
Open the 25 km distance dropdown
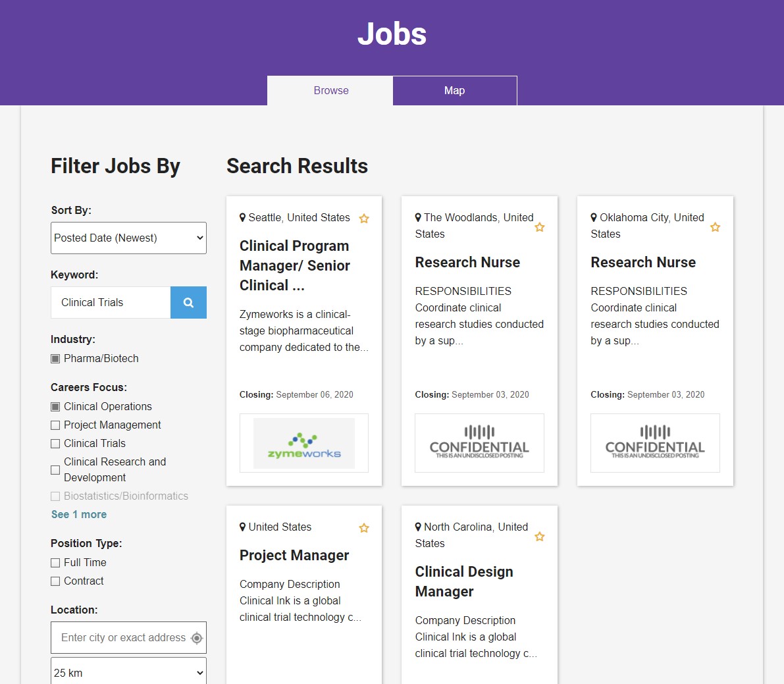pyautogui.click(x=128, y=673)
